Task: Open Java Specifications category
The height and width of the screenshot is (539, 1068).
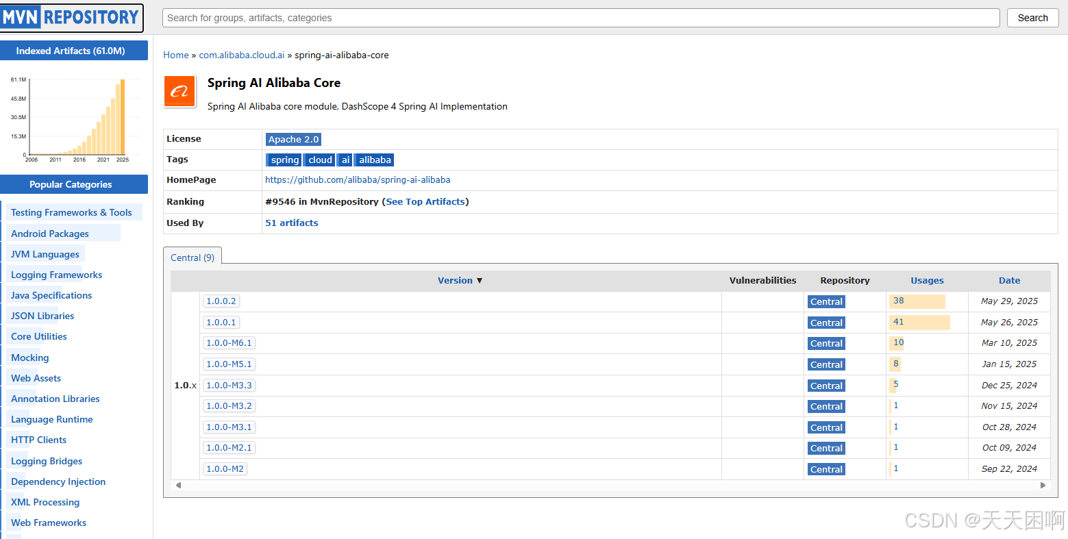Action: click(x=51, y=295)
